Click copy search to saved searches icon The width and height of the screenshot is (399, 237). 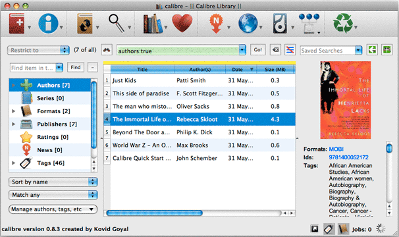(372, 50)
